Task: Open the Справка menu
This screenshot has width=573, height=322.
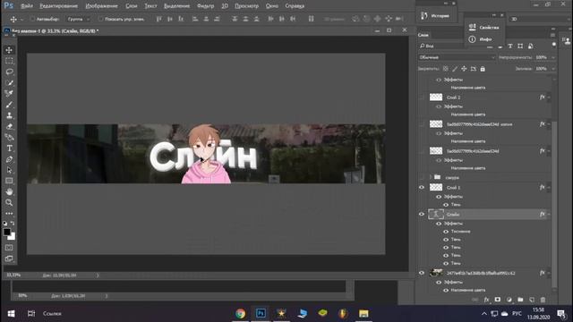Action: pos(295,6)
